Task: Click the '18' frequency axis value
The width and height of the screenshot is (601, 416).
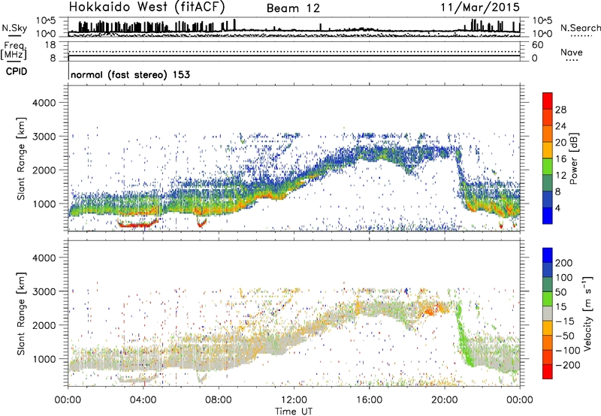Action: coord(50,45)
